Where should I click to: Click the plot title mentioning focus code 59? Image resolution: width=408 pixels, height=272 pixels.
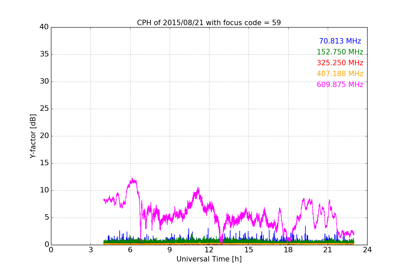tap(209, 23)
